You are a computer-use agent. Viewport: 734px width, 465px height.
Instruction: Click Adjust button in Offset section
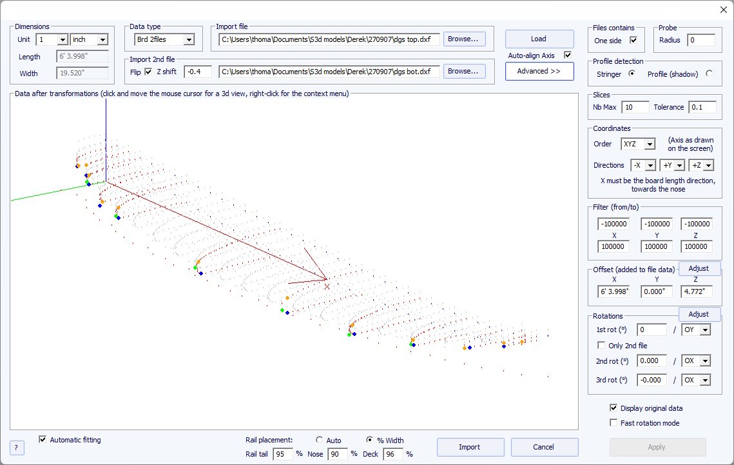pyautogui.click(x=699, y=268)
